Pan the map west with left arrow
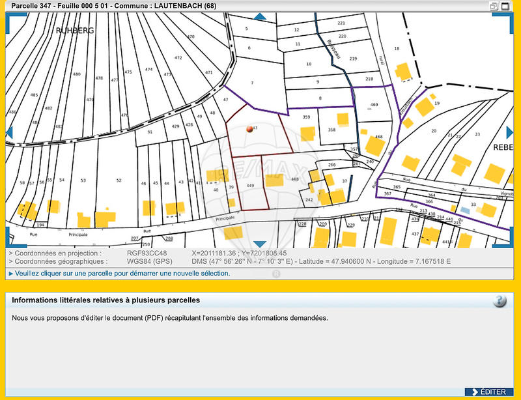521x400 pixels. 9,131
